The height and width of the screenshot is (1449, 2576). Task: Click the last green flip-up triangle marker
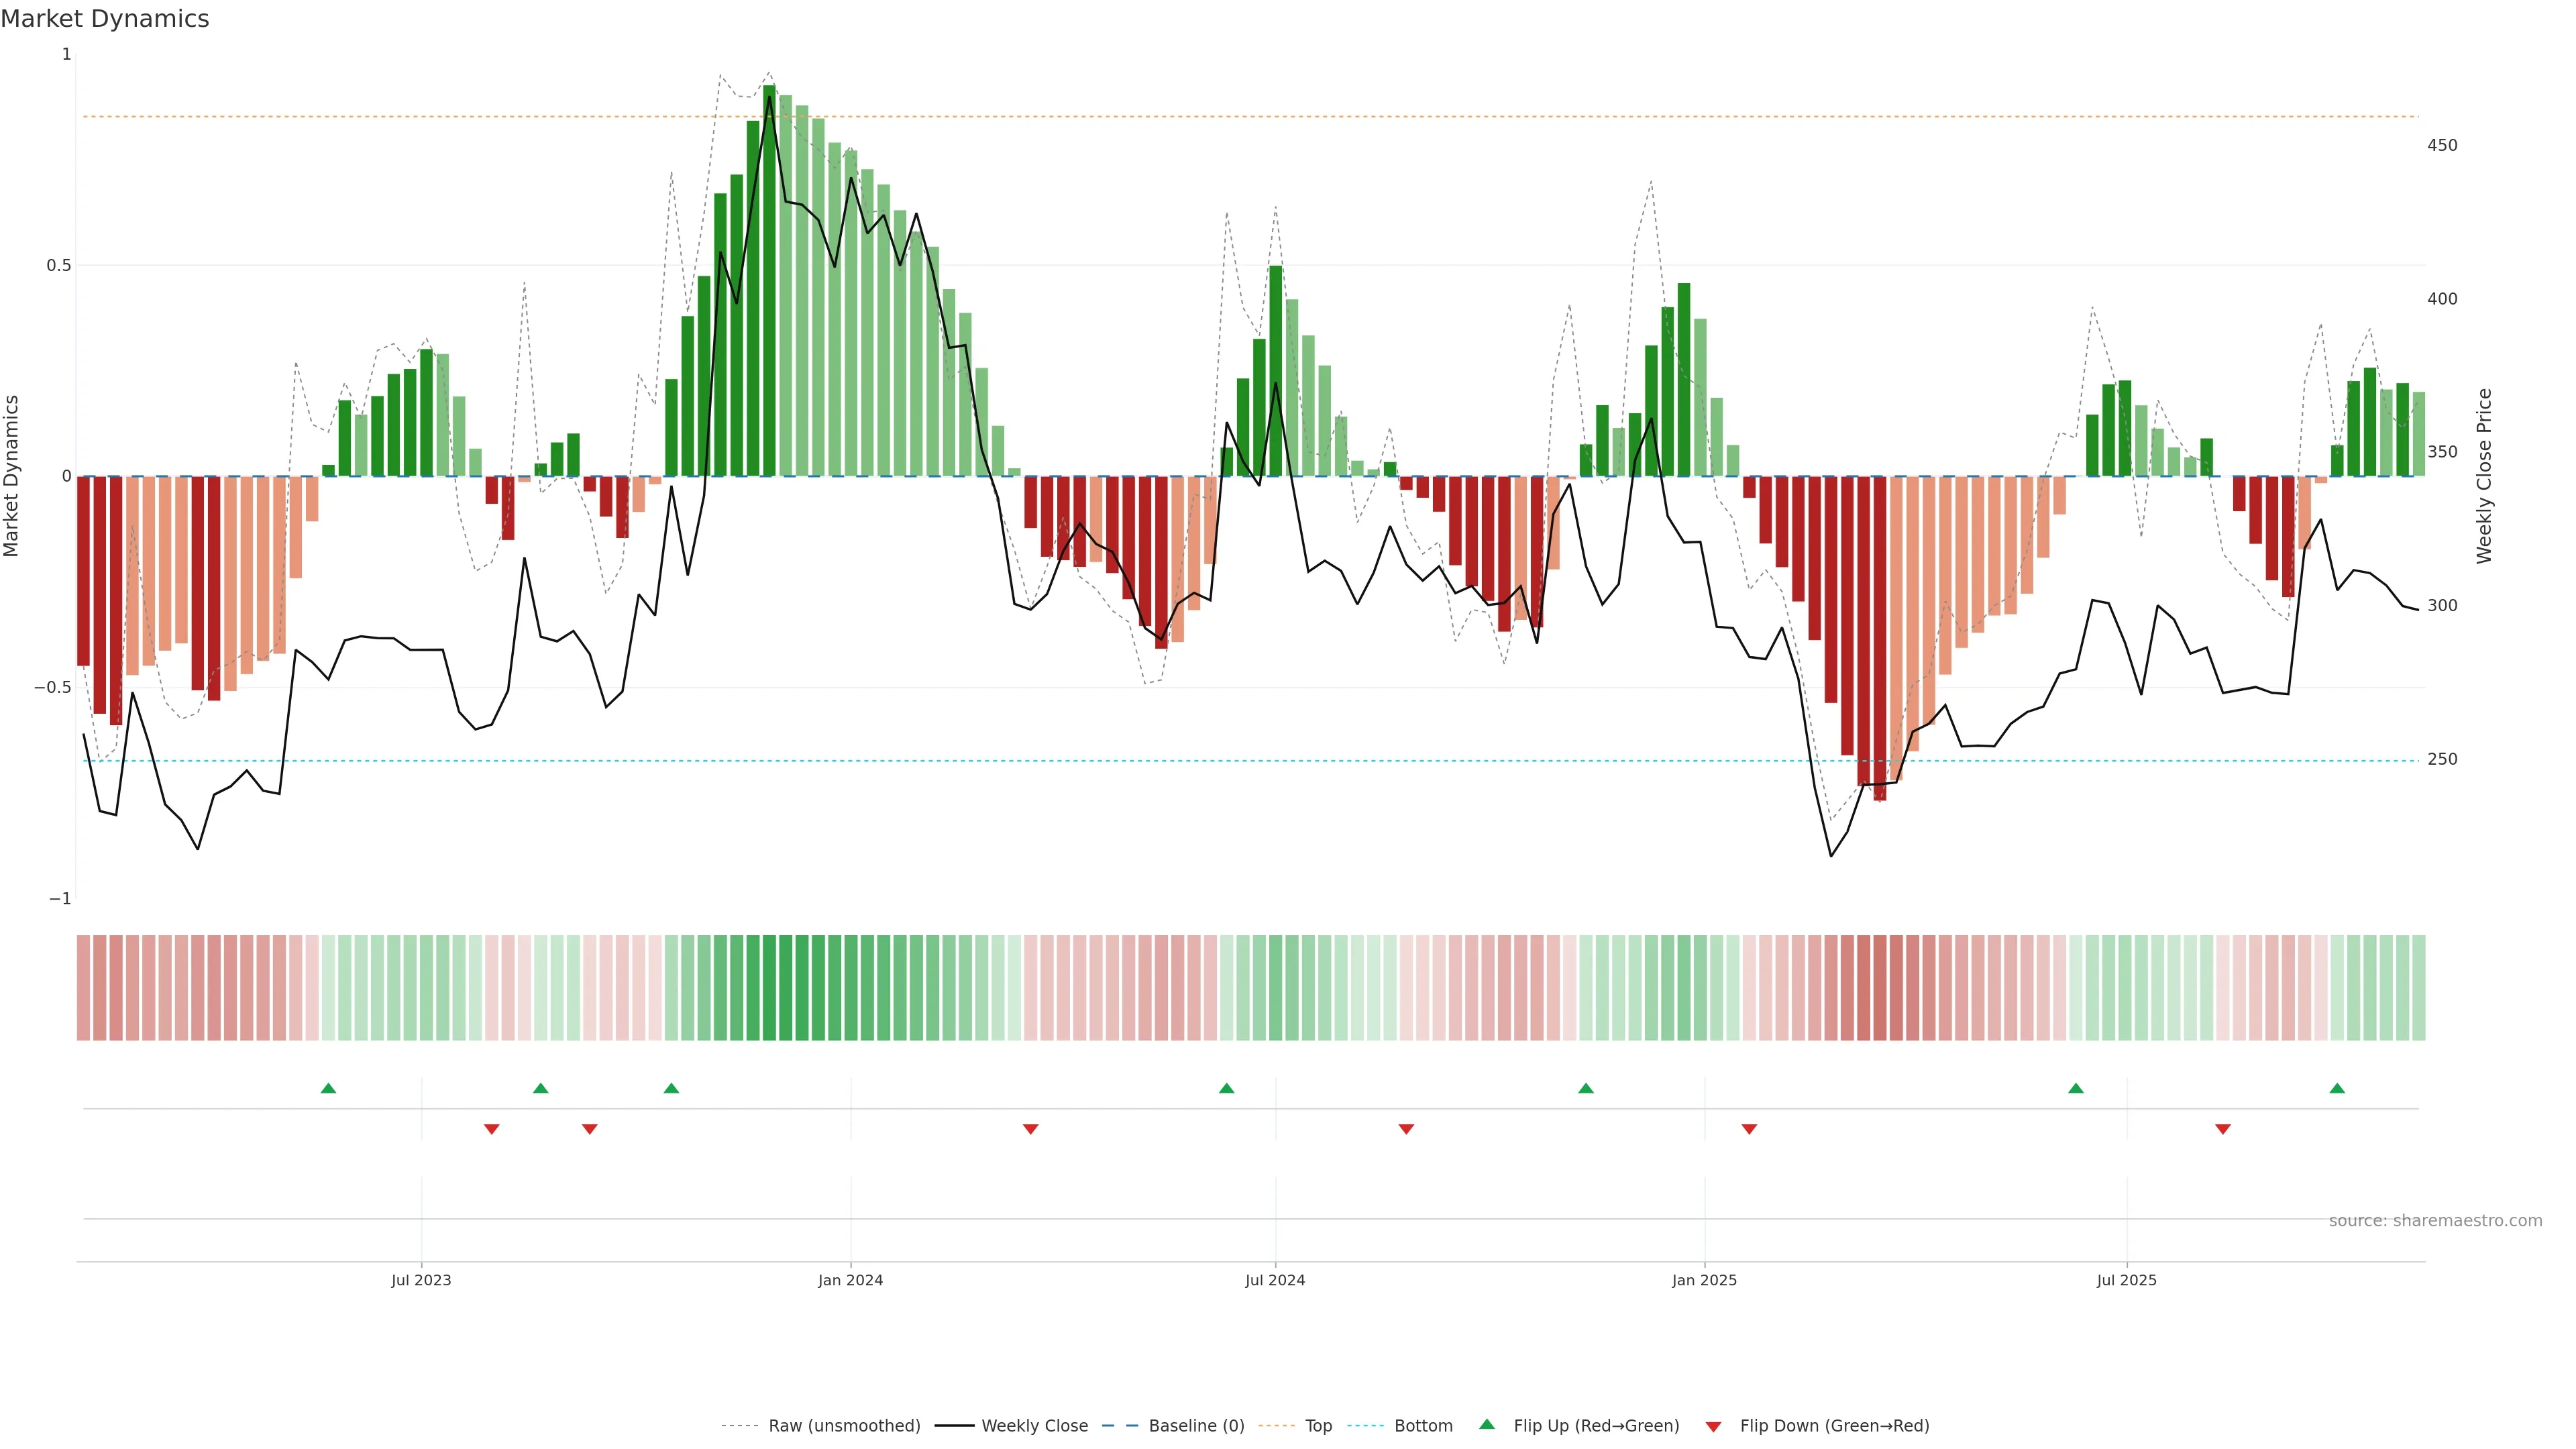(2337, 1088)
